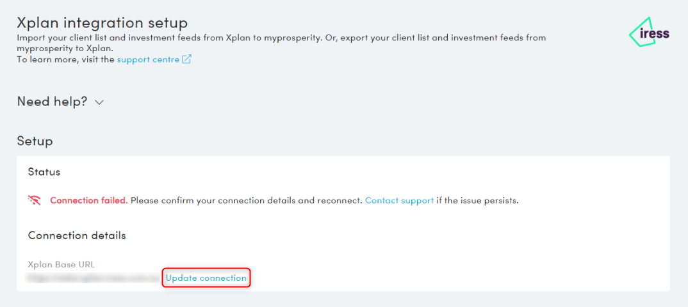The width and height of the screenshot is (688, 307).
Task: Click the Connection details heading
Action: pos(77,235)
